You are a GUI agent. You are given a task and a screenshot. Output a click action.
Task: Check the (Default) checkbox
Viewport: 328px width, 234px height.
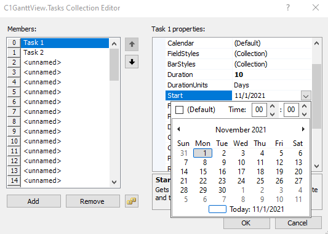(x=179, y=110)
